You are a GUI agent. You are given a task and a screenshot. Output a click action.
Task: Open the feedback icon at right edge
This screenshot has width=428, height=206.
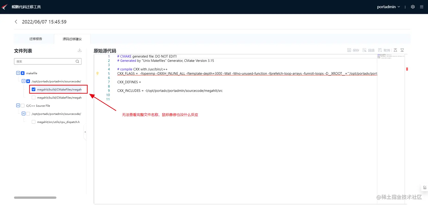[425, 187]
